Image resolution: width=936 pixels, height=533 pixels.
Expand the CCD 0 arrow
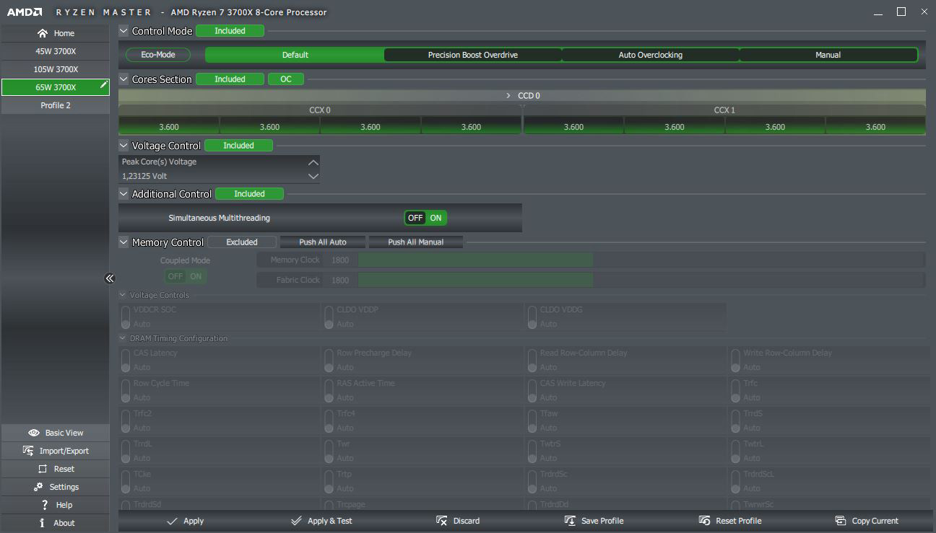coord(508,96)
